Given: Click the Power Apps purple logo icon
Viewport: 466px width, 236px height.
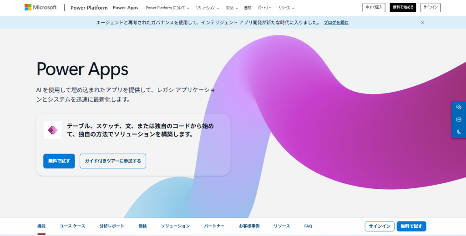Looking at the screenshot, I should tap(53, 130).
